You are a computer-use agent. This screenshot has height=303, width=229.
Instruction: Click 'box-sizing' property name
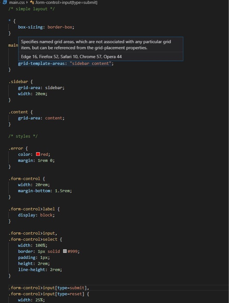coord(30,27)
